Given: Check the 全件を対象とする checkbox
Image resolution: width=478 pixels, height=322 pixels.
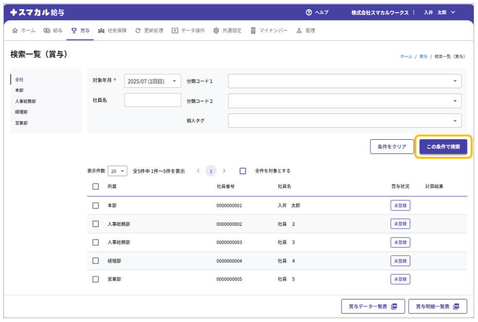Looking at the screenshot, I should 243,171.
